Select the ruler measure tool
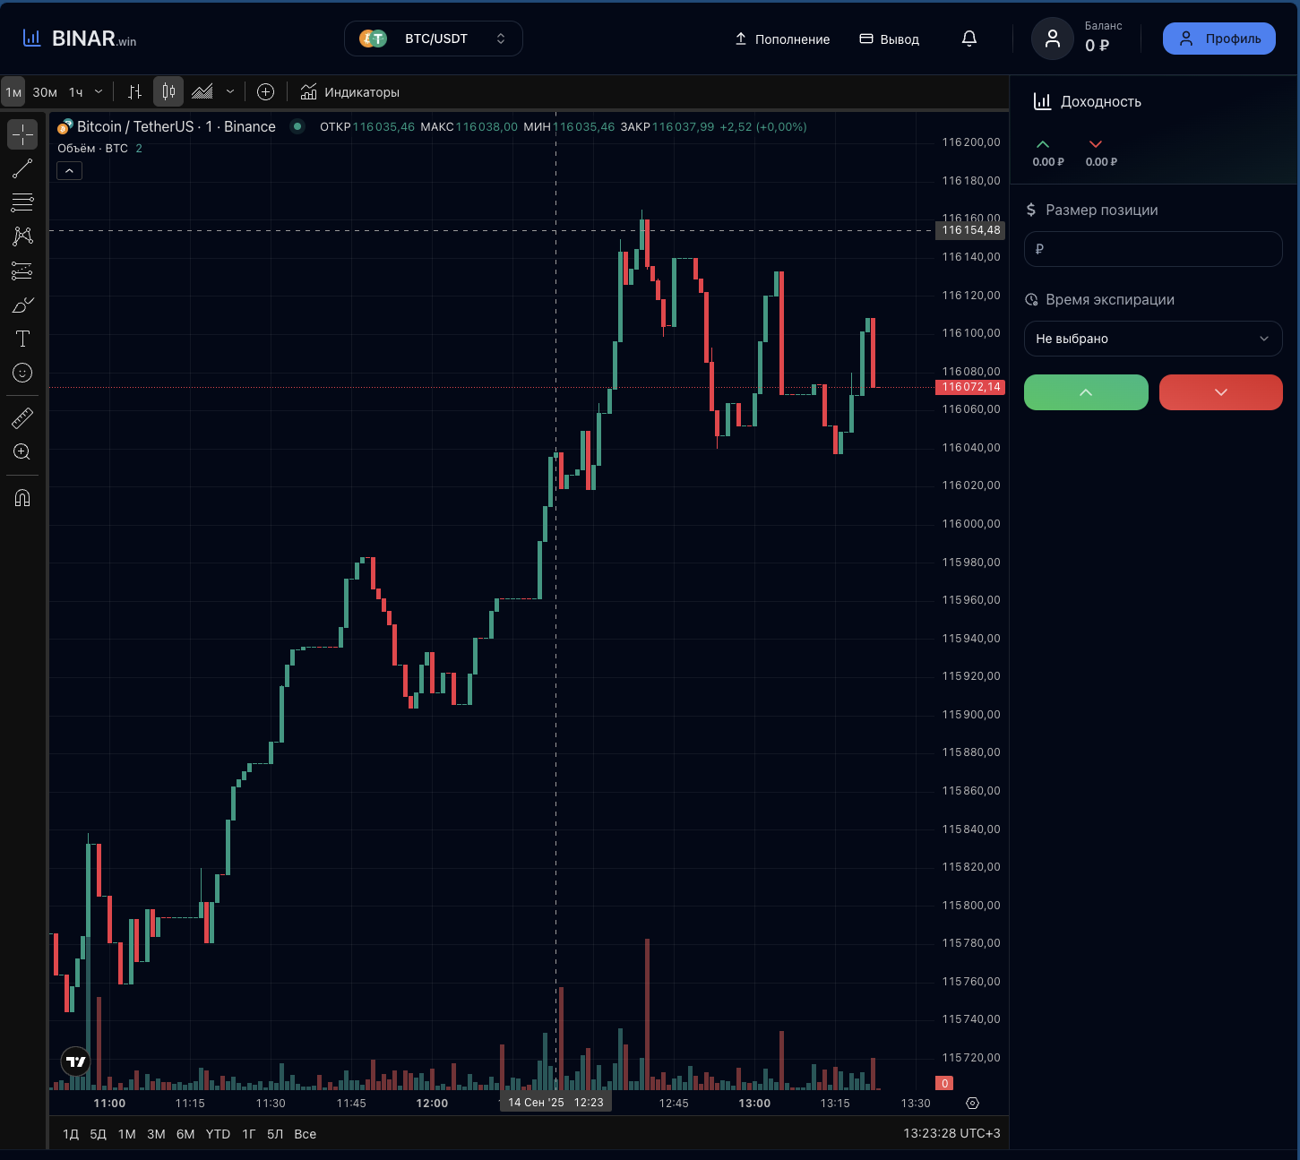The height and width of the screenshot is (1160, 1300). click(22, 417)
